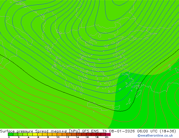Click the amber legend swatch starting at 8
179x138 pixels.
click(x=49, y=134)
